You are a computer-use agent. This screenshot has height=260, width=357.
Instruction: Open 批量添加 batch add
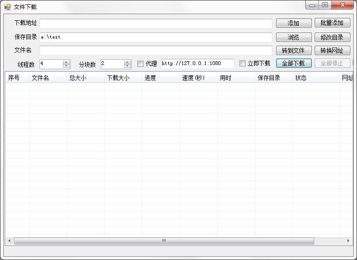(332, 23)
